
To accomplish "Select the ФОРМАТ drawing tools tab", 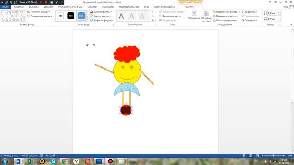I will click(x=190, y=7).
